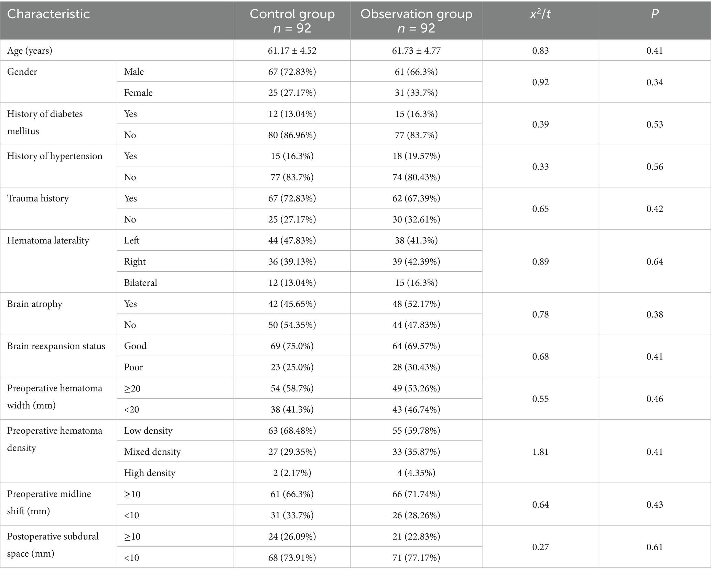Click the Preoperative midline shift (mm) label

click(x=49, y=502)
